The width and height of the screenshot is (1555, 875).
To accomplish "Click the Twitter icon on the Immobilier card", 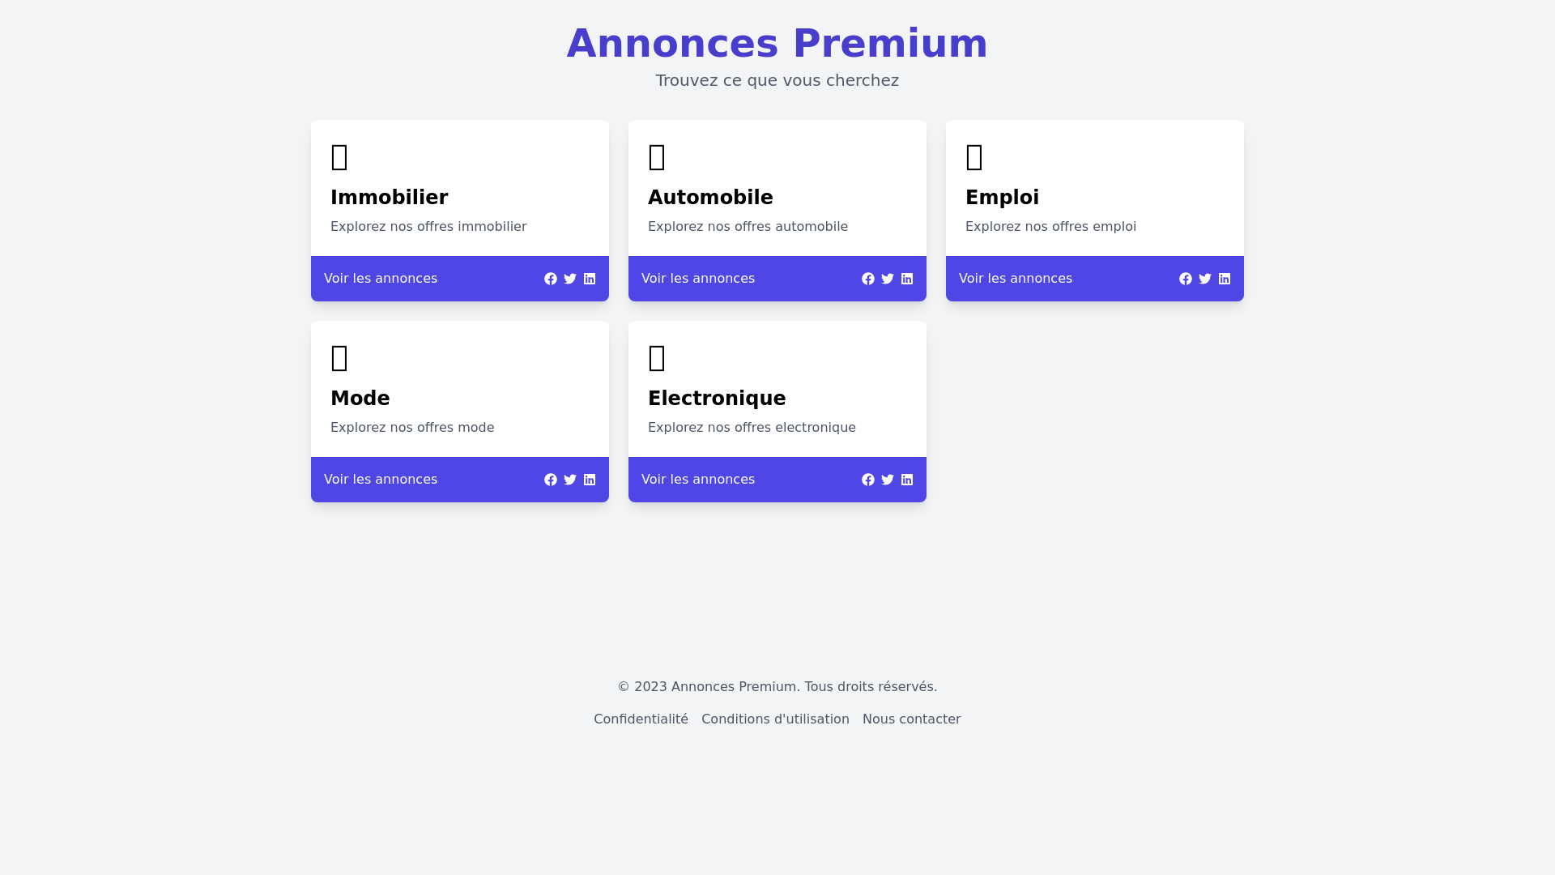I will click(x=570, y=278).
